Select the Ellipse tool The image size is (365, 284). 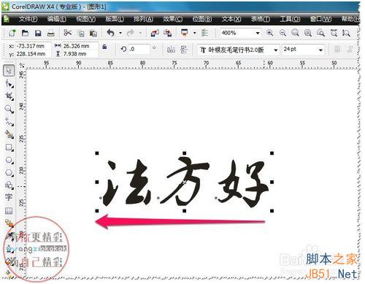9,160
